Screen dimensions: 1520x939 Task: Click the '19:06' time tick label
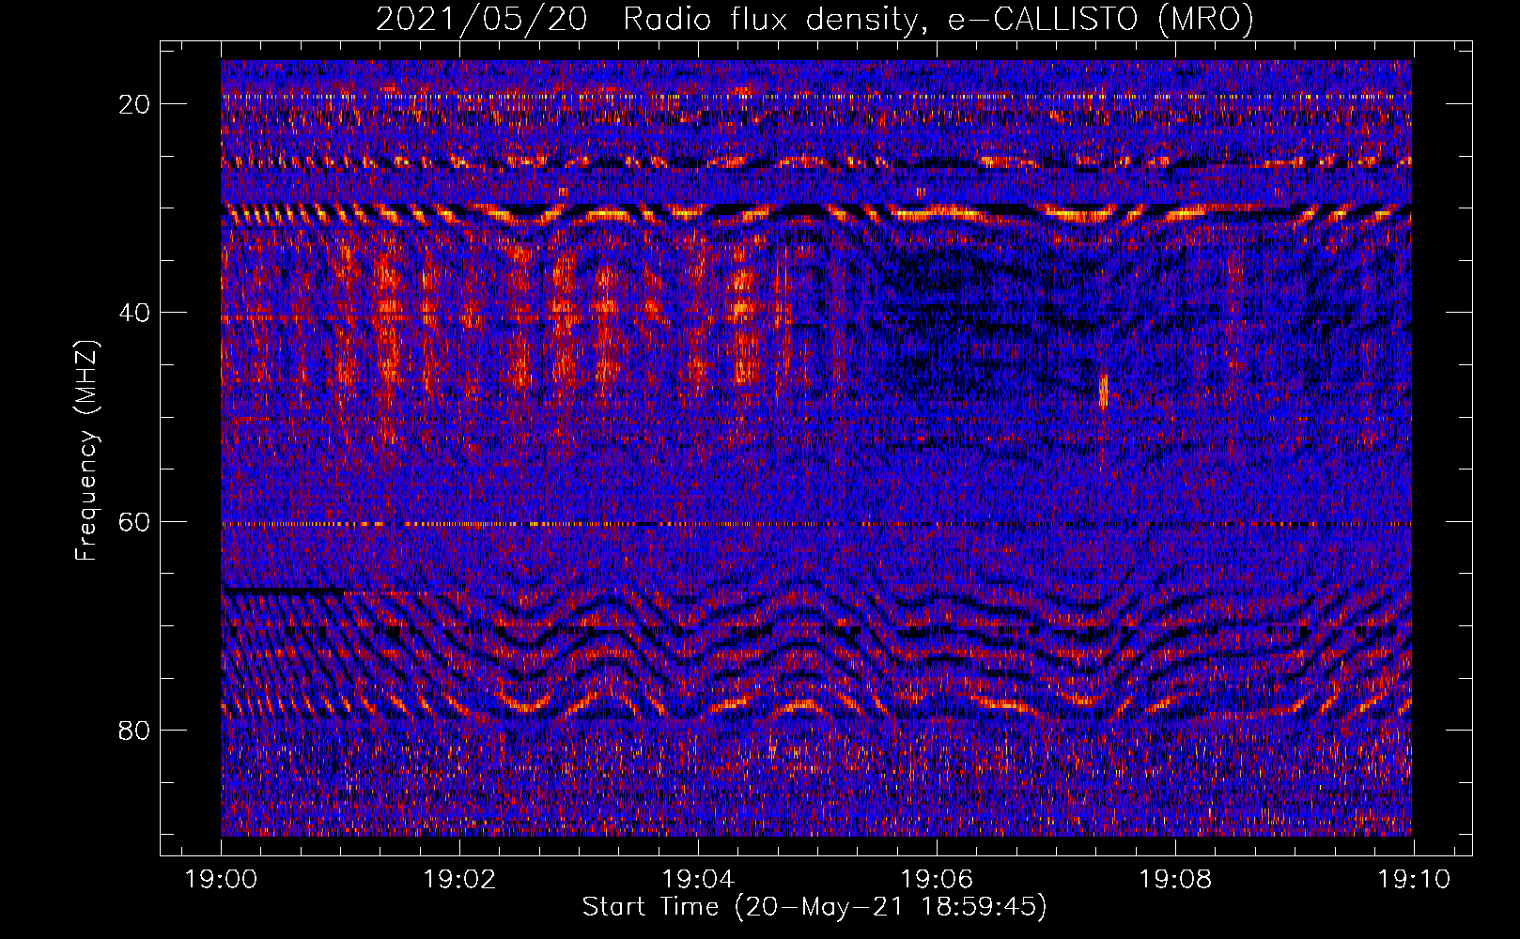click(x=936, y=879)
